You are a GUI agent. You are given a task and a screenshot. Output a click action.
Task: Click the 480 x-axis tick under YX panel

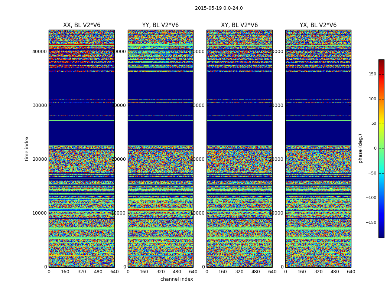335,272
